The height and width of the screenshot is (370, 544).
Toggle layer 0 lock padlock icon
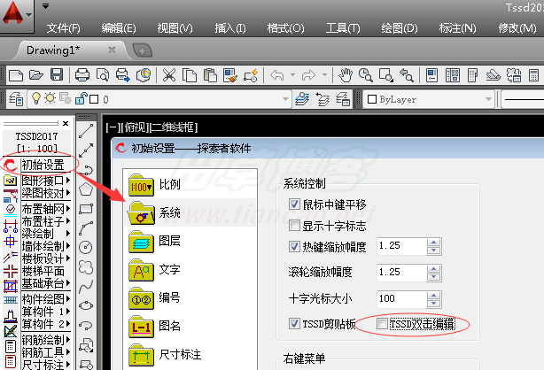point(81,99)
